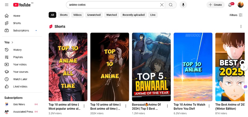
Task: Open notifications bell
Action: coord(230,5)
